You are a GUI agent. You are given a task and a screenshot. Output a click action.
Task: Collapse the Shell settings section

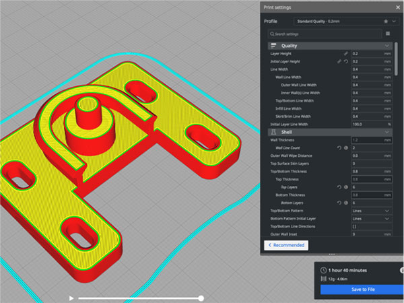point(386,133)
